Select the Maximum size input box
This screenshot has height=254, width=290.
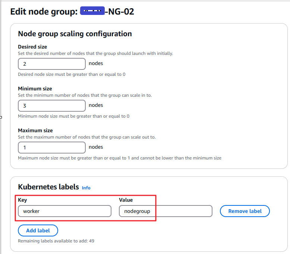pyautogui.click(x=51, y=148)
